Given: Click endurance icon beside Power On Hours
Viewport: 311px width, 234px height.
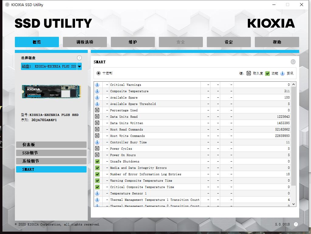Looking at the screenshot, I should [97, 155].
